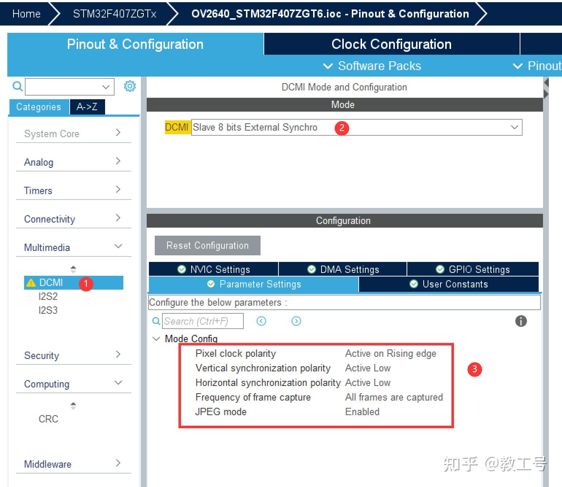Open the parameter information info icon
Image resolution: width=562 pixels, height=487 pixels.
pyautogui.click(x=521, y=321)
